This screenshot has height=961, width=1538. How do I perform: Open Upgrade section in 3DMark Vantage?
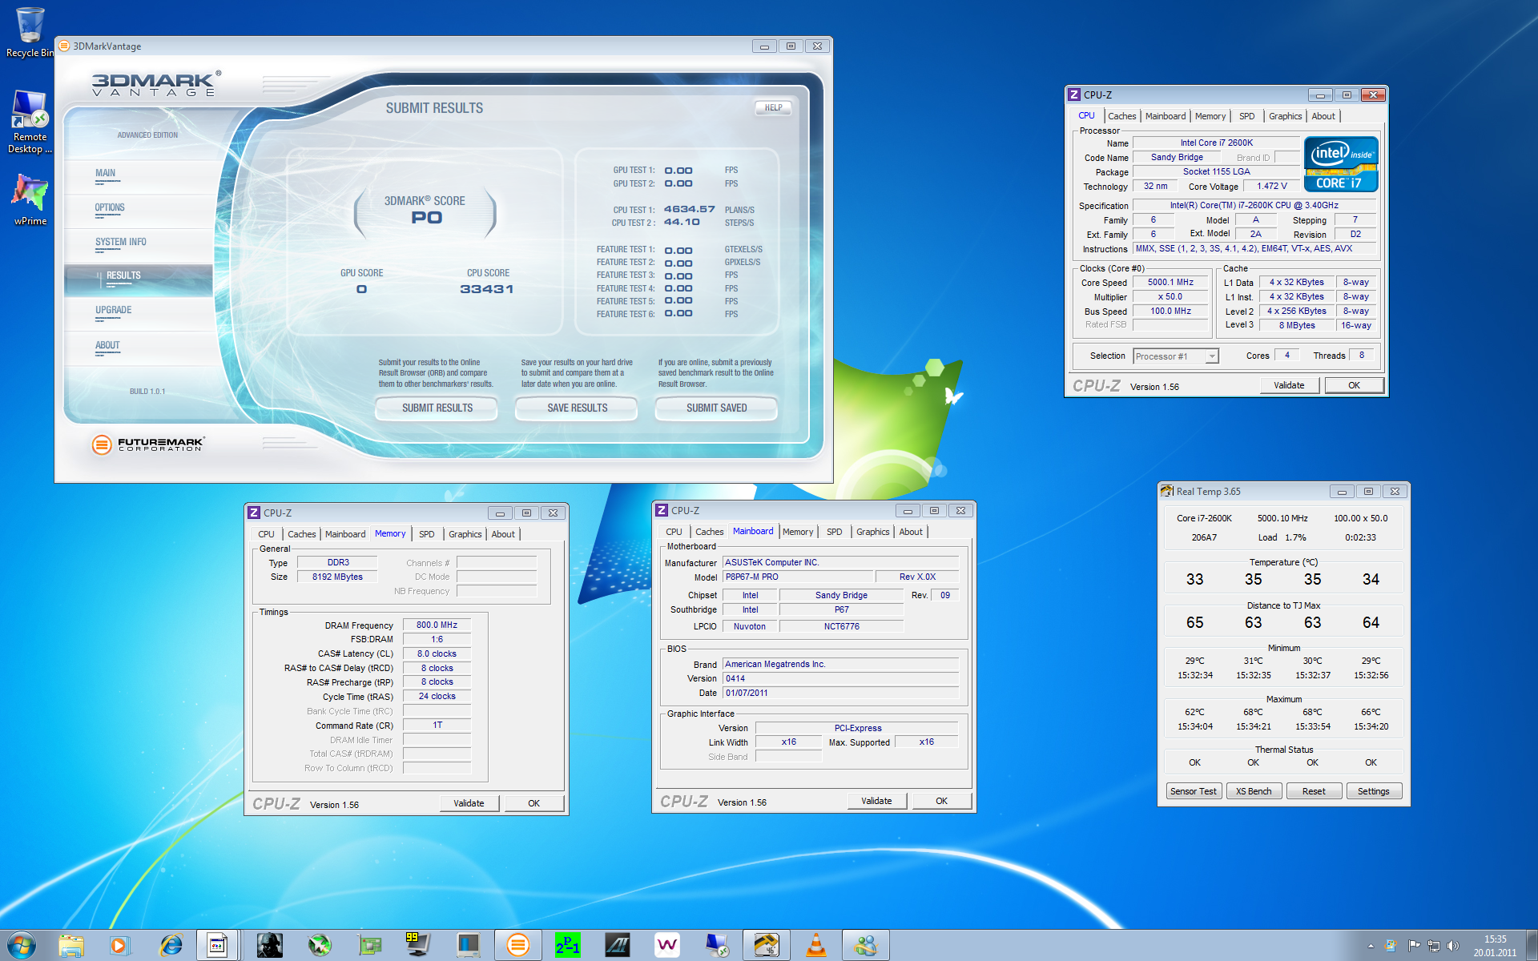[x=113, y=310]
